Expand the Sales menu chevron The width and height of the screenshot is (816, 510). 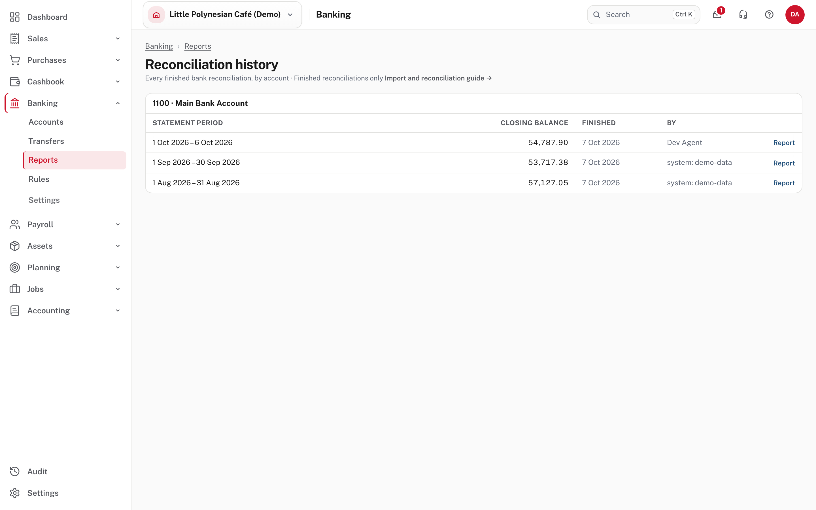tap(118, 39)
